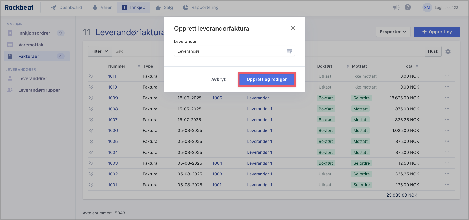Expand row details for invoice 1008
The width and height of the screenshot is (469, 220).
tap(91, 109)
